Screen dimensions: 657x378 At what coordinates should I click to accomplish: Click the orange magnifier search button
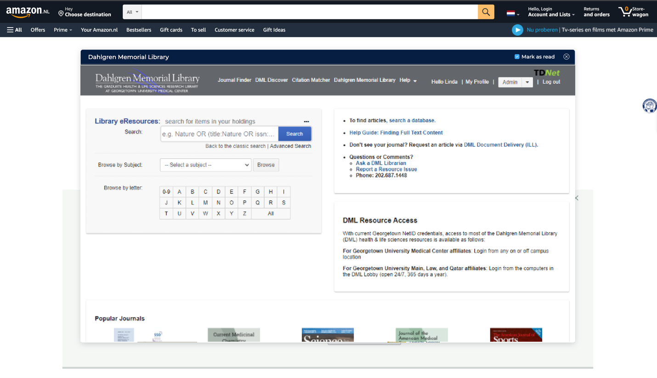(x=486, y=12)
